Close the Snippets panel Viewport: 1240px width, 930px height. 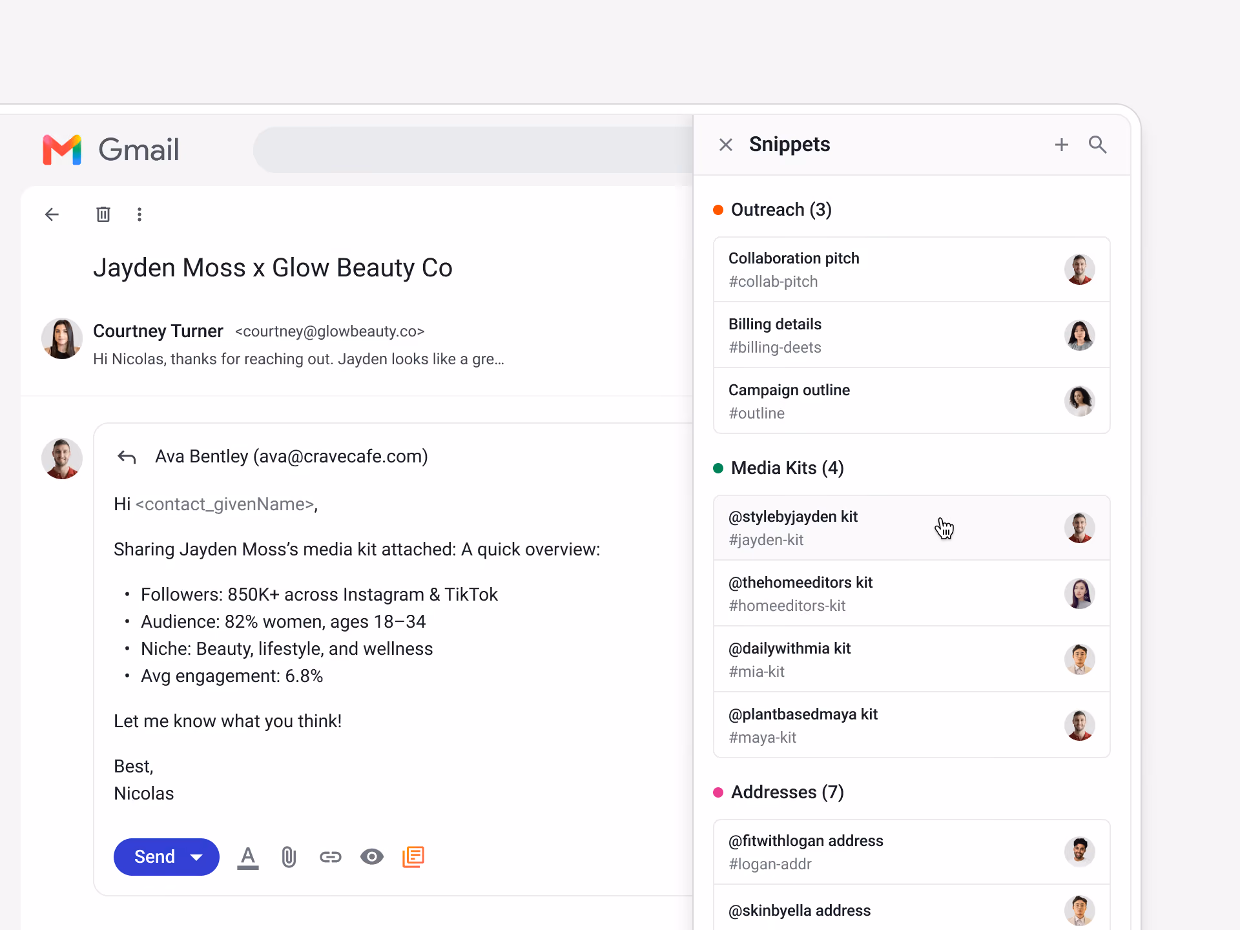(726, 145)
